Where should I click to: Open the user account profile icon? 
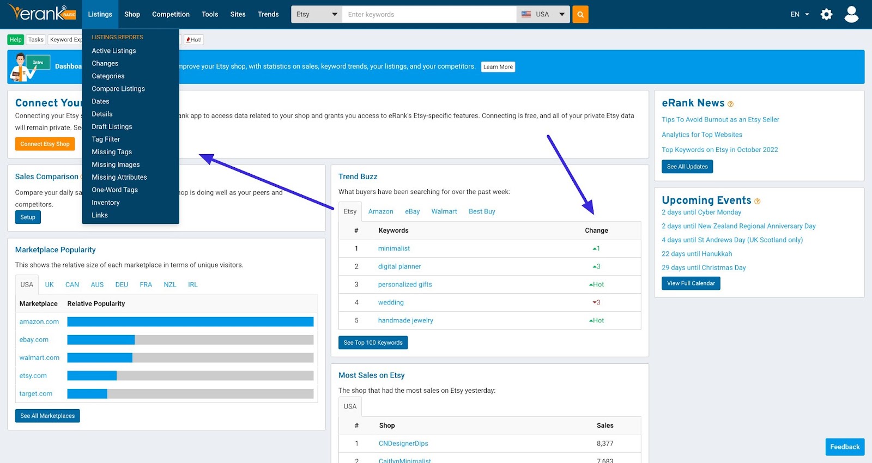click(851, 14)
